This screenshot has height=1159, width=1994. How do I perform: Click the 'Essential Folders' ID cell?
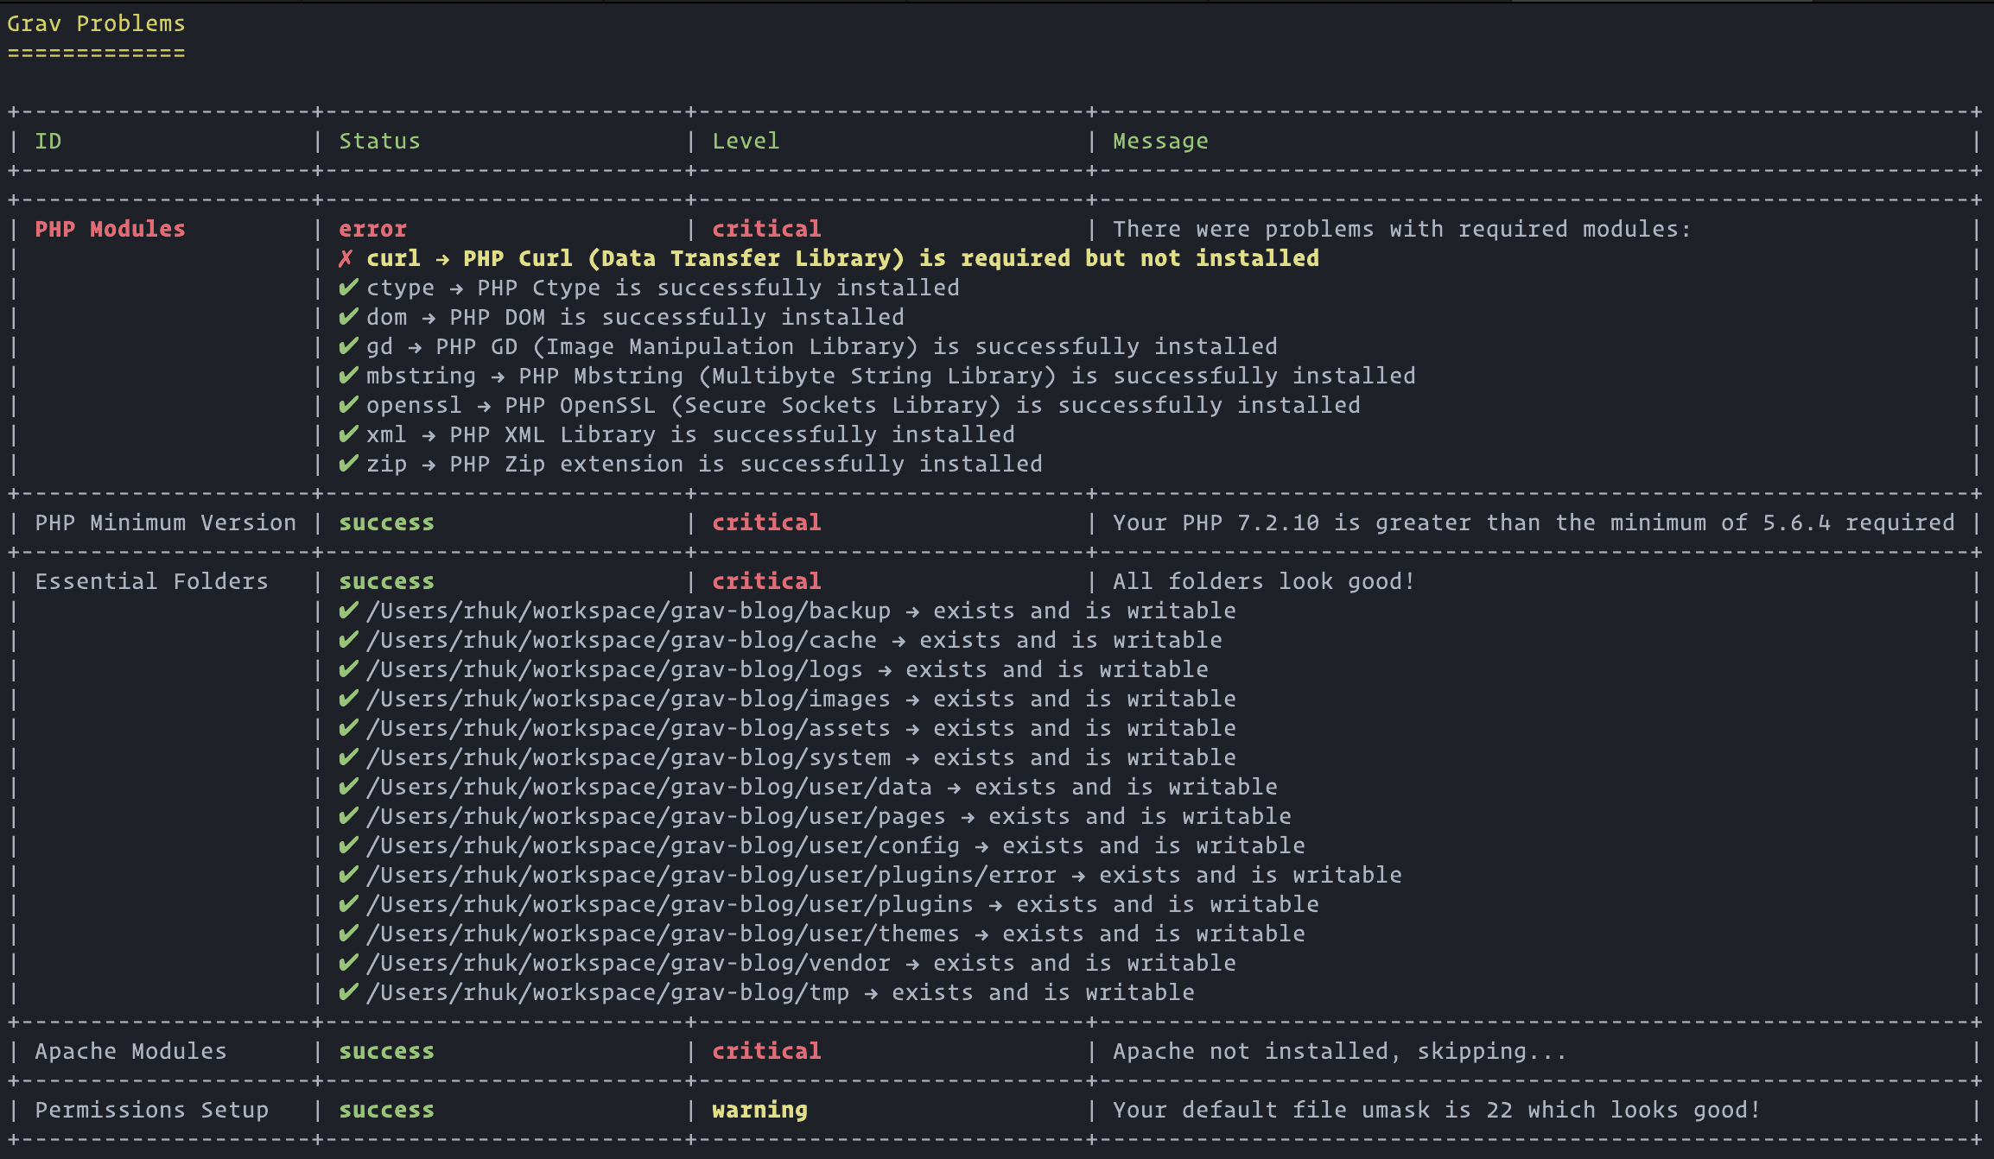(151, 581)
